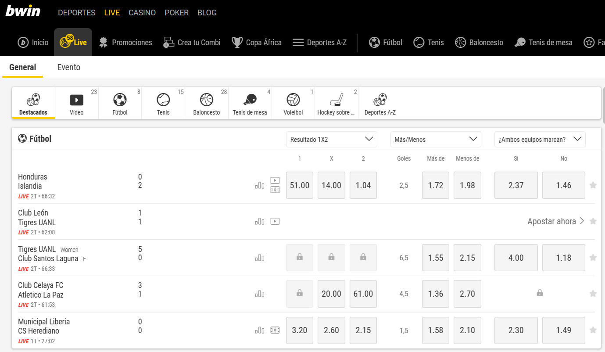Image resolution: width=605 pixels, height=352 pixels.
Task: Open Tenis de mesa in navigation bar
Action: tap(544, 43)
